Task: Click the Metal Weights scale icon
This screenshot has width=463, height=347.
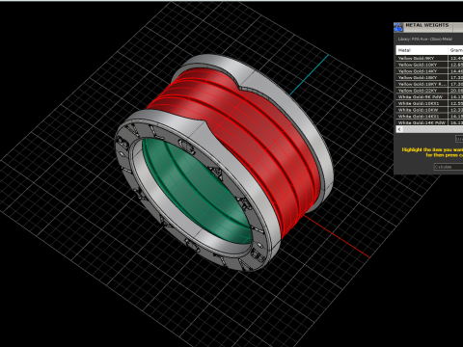Action: coord(398,27)
